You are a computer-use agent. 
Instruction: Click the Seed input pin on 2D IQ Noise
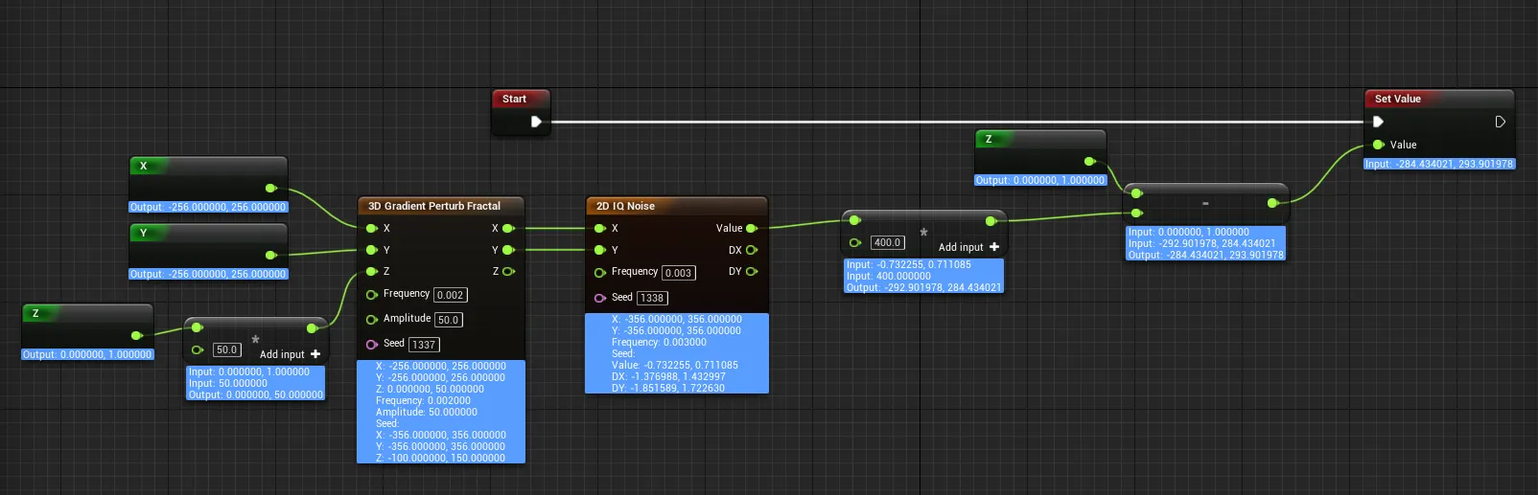pyautogui.click(x=600, y=298)
